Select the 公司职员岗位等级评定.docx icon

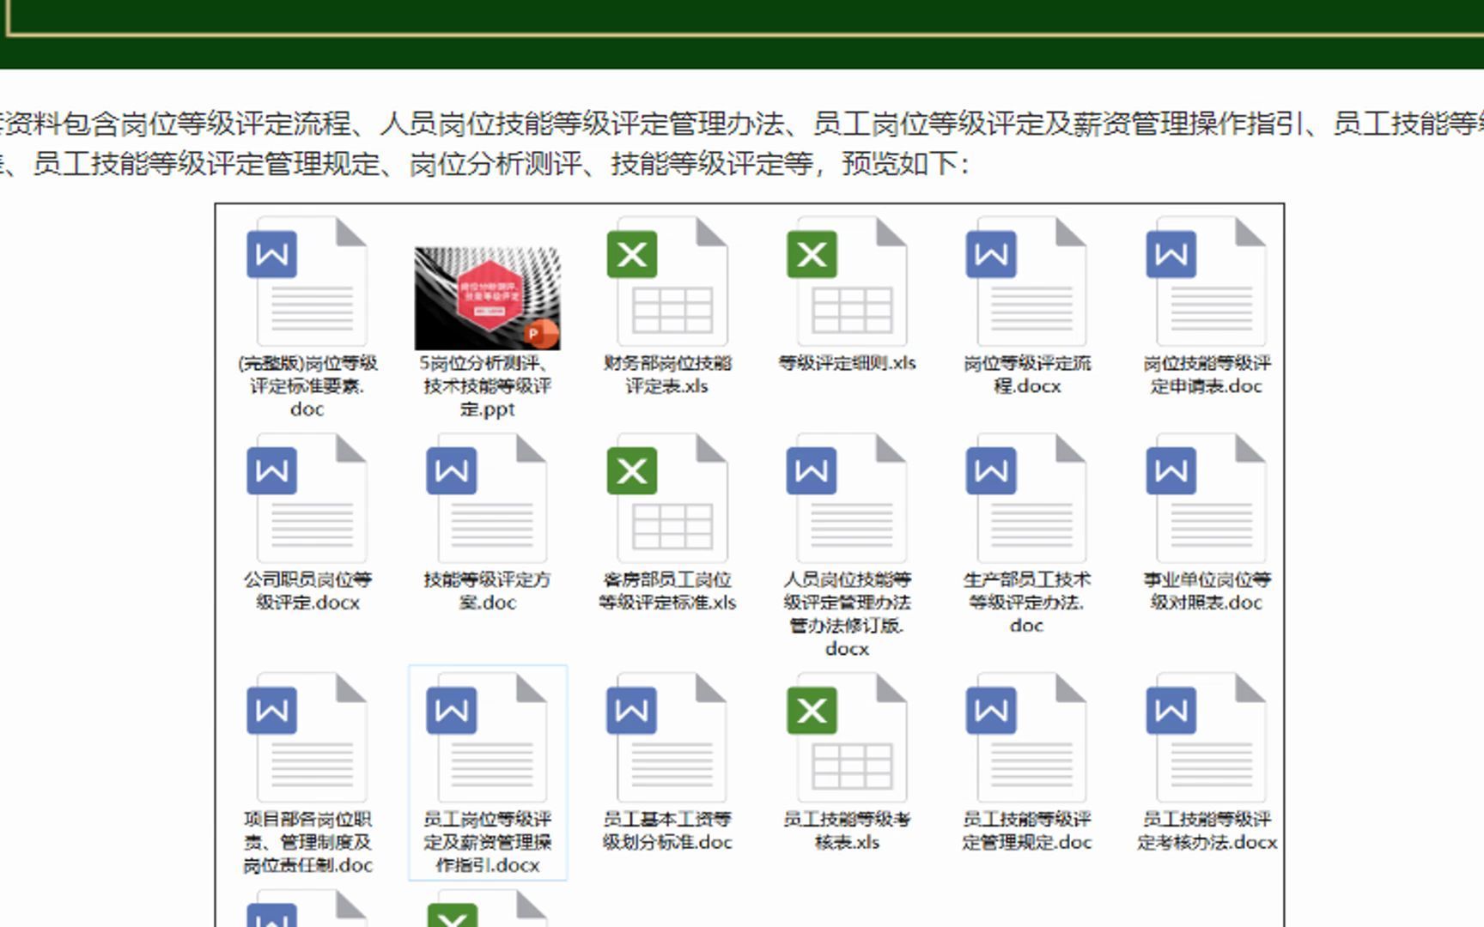[307, 499]
